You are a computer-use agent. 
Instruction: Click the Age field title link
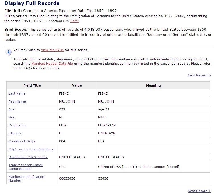coord(11,109)
